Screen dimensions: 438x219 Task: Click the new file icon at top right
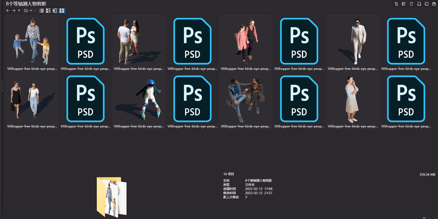(411, 4)
